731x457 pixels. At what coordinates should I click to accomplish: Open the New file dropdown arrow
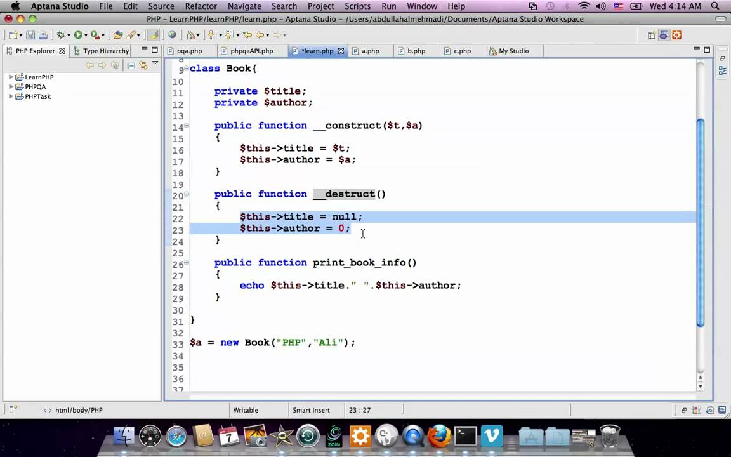(21, 36)
